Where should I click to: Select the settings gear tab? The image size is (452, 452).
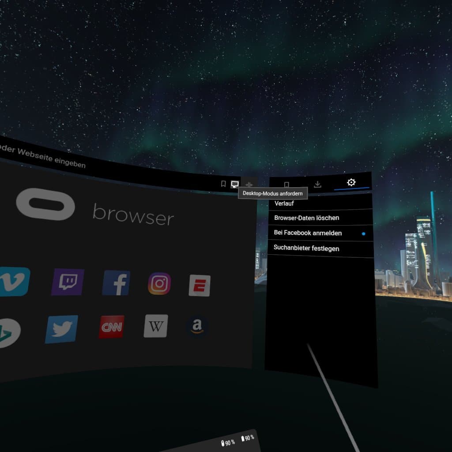[351, 182]
